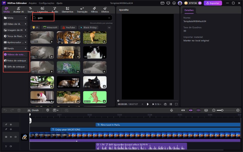Click the undo arrow in timeline toolbar

[x=5, y=110]
